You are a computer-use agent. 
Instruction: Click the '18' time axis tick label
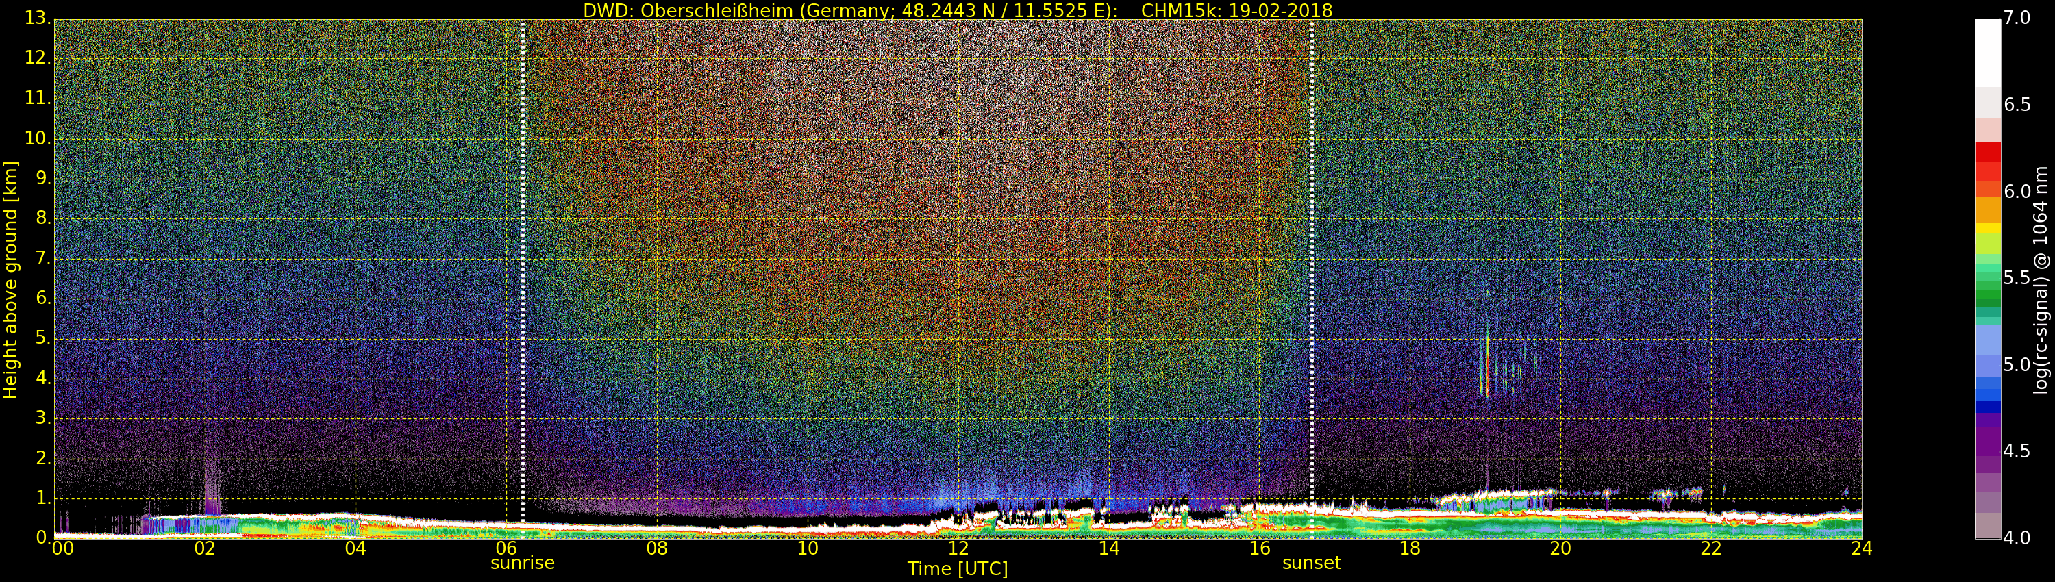point(1410,548)
